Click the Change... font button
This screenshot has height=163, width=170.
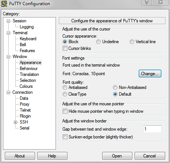(150, 74)
